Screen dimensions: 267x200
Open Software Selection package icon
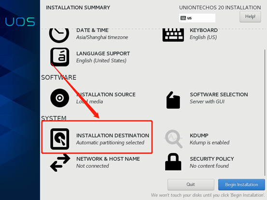pos(173,100)
